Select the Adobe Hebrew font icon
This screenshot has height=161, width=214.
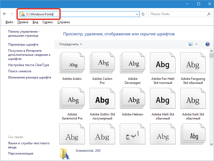(133, 98)
